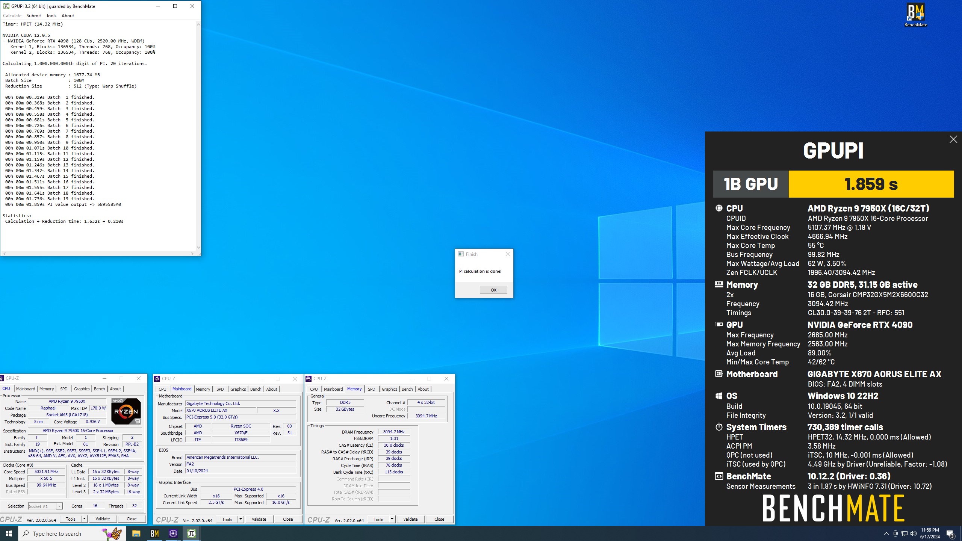Switch to the GPUPI taskbar icon
The width and height of the screenshot is (962, 541).
[192, 533]
